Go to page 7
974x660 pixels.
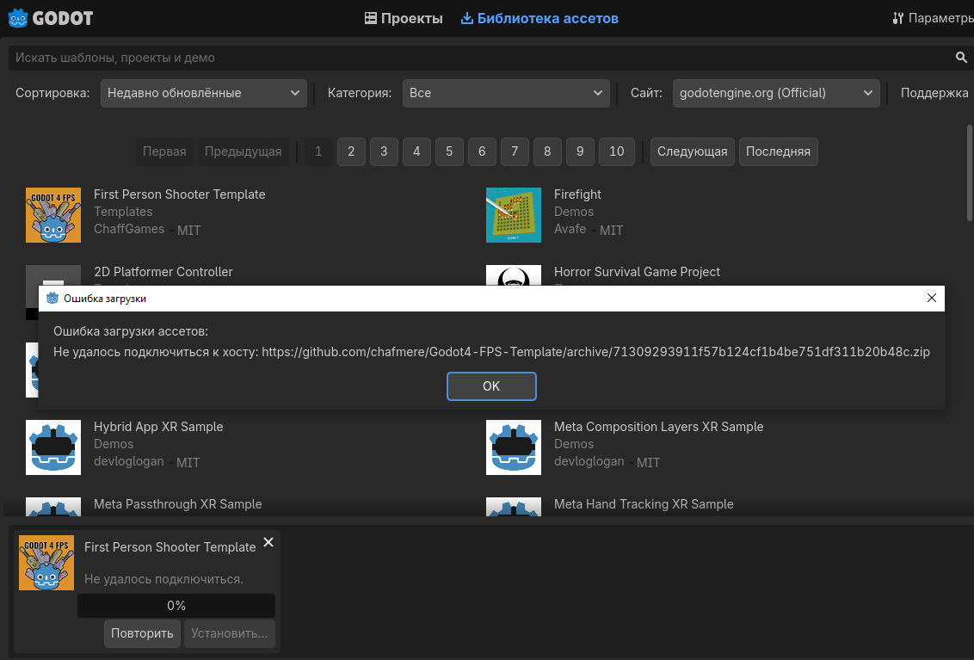pyautogui.click(x=515, y=151)
